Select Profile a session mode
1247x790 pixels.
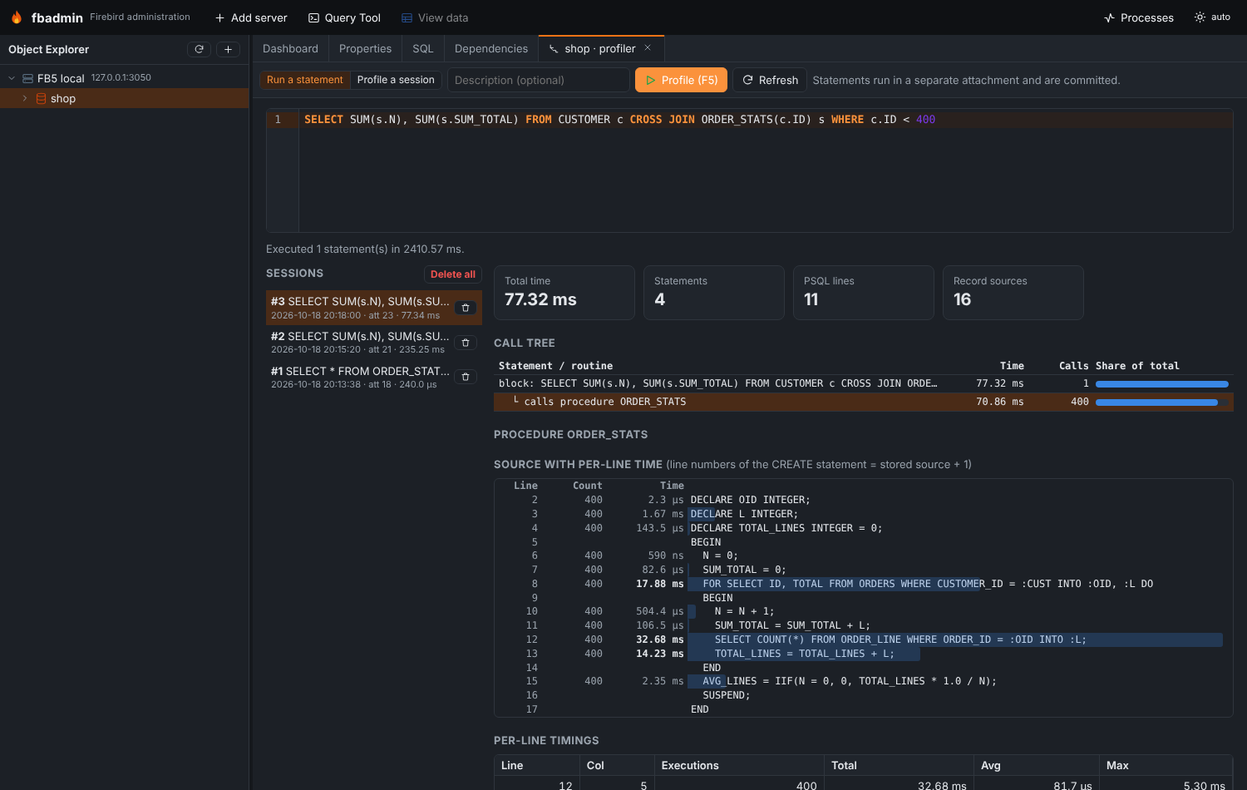pyautogui.click(x=396, y=80)
